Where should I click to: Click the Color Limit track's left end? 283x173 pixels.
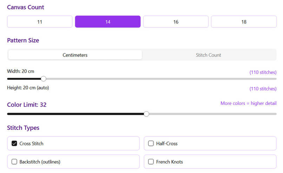8,114
